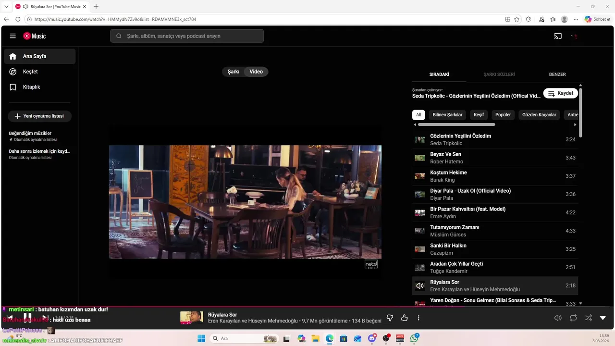Play Tutamıyorum Zamanı from queue
Viewport: 615px width, 346px height.
(495, 231)
